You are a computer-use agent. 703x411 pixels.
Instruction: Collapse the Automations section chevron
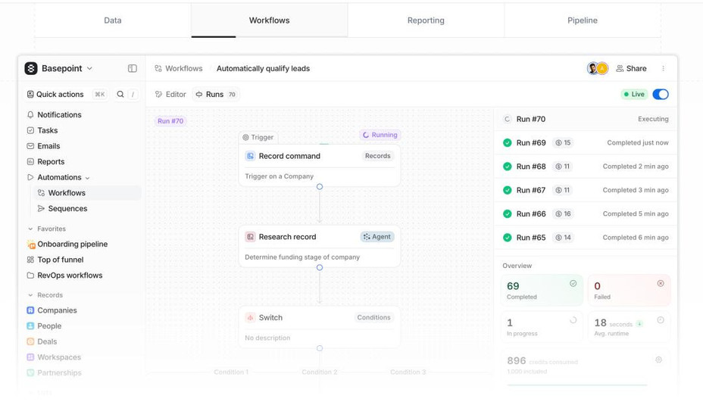click(87, 178)
